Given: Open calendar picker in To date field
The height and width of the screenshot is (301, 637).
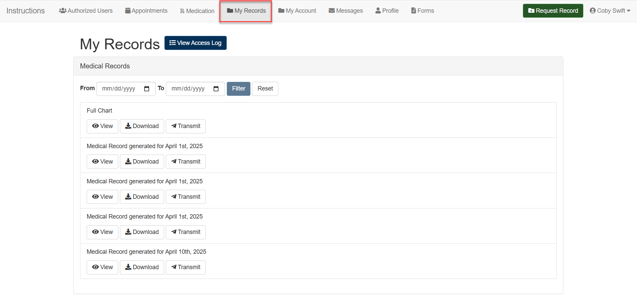Looking at the screenshot, I should click(x=216, y=89).
